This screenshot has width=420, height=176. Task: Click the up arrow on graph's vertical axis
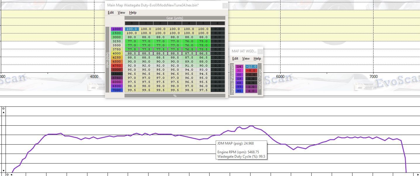[4, 112]
